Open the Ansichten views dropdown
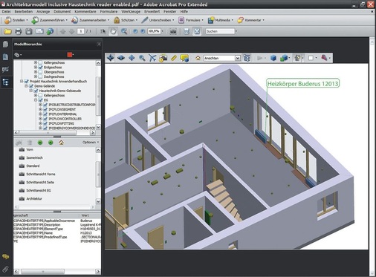Screen dimensions: 376x277 coord(222,58)
